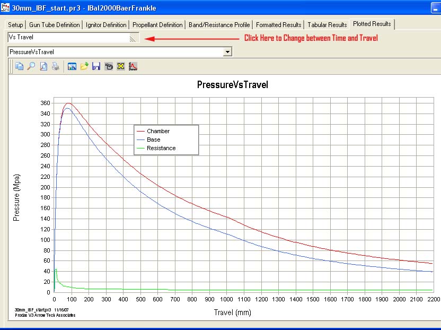Select the Tabular Results tab
Screen dimensions: 441x330
point(328,25)
